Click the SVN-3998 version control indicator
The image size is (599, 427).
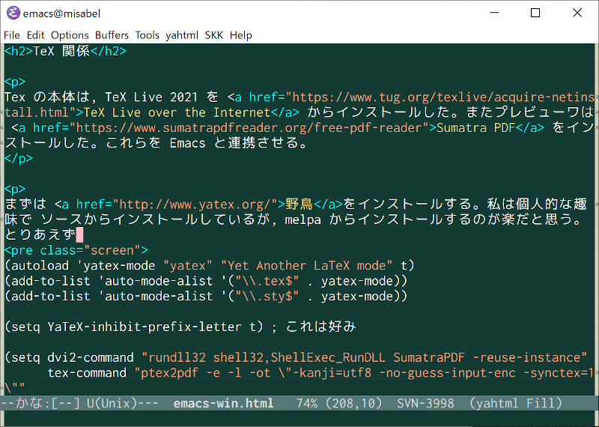tap(425, 403)
